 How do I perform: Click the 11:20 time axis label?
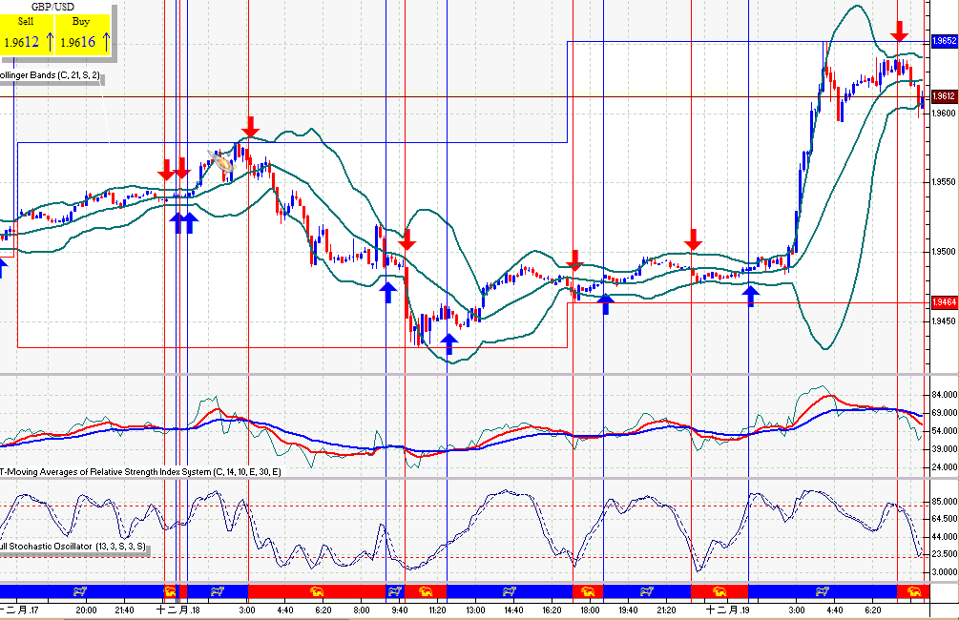point(437,610)
